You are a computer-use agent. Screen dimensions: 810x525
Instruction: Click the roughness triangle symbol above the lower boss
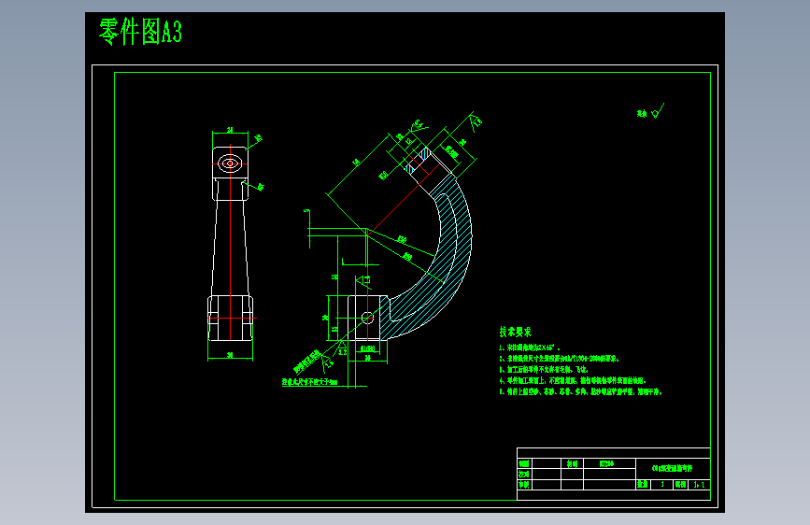coord(362,282)
